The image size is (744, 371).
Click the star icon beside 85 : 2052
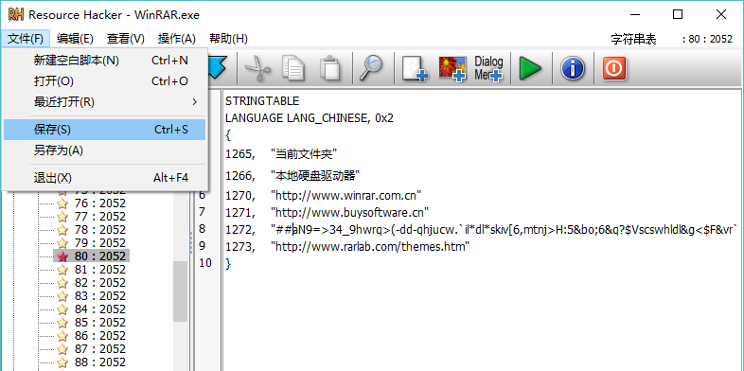62,323
